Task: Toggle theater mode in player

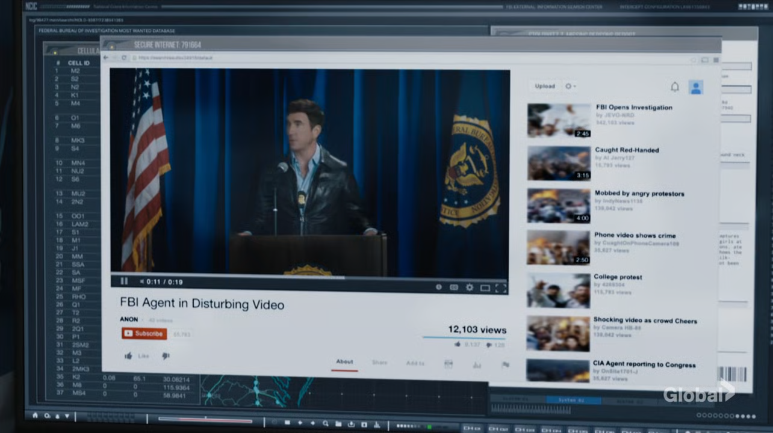Action: (x=485, y=288)
